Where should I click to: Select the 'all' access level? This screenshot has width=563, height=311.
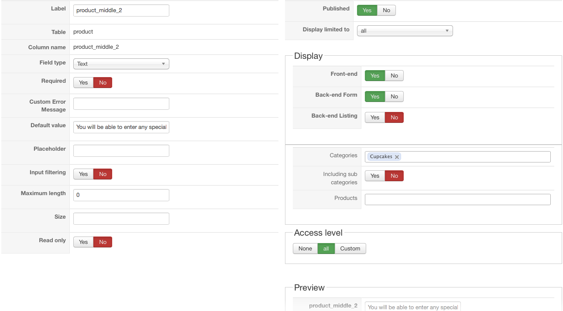(326, 249)
